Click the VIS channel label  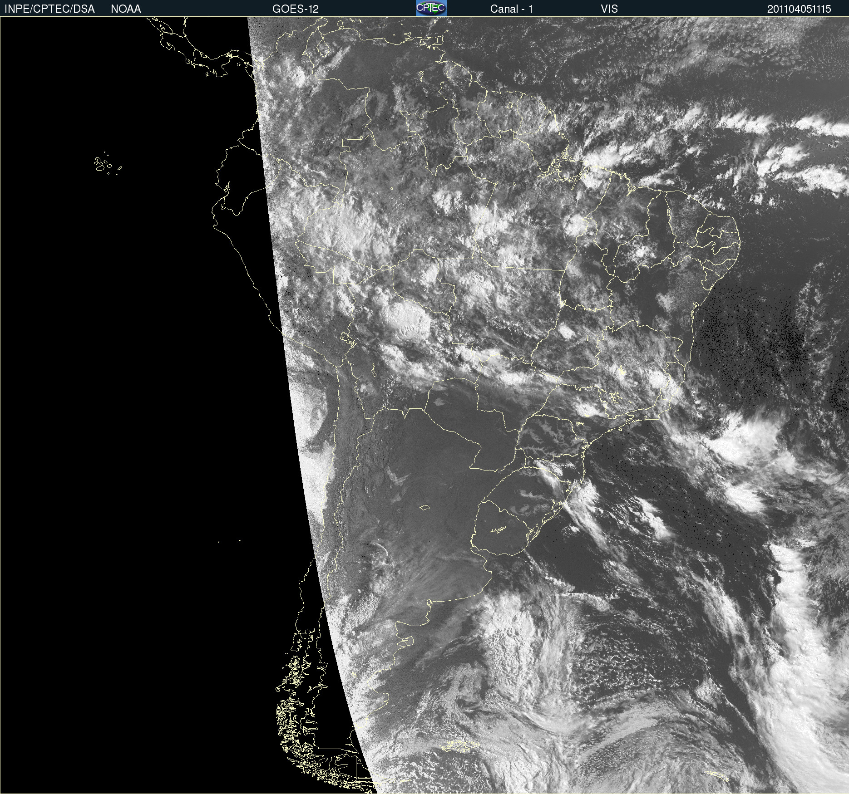[609, 9]
